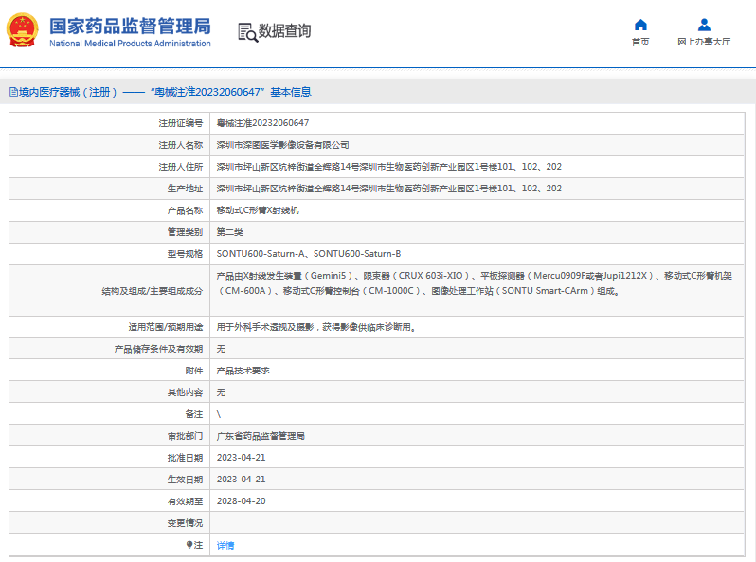Click the 备注 backslash value
Viewport: 756px width, 562px height.
coord(219,414)
